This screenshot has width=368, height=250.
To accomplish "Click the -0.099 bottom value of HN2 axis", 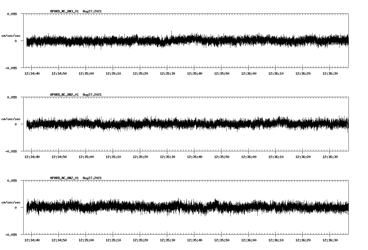I will (11, 151).
